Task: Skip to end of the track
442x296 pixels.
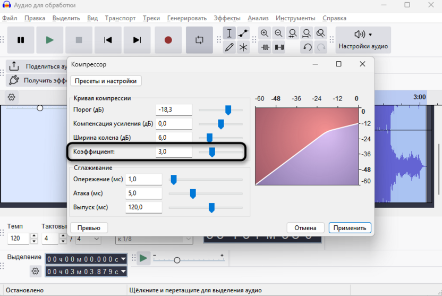Action: tap(137, 40)
